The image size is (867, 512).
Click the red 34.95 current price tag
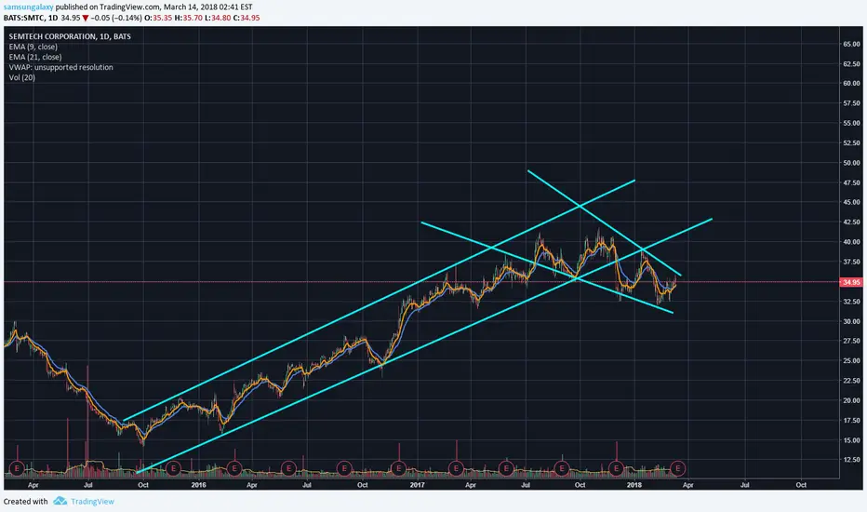pos(850,282)
